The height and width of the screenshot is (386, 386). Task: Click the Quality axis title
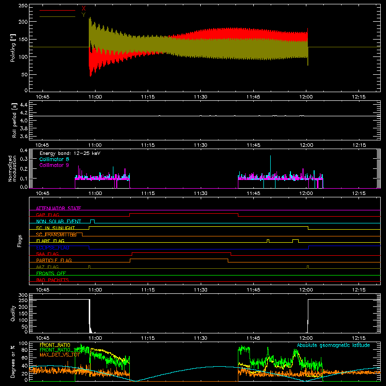click(13, 313)
